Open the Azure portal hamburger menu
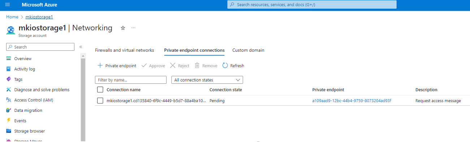The height and width of the screenshot is (142, 470). tap(8, 5)
